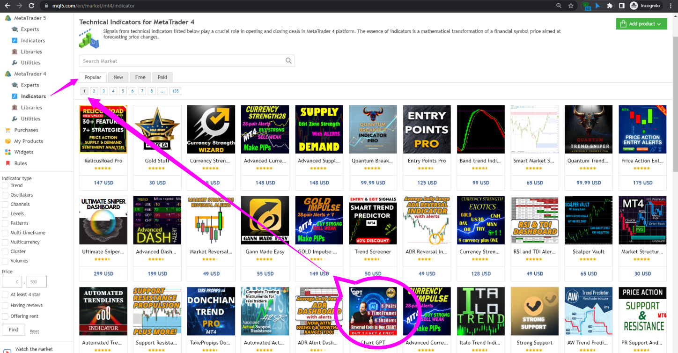This screenshot has width=678, height=353.
Task: Check the Levels indicator type
Action: pos(5,213)
